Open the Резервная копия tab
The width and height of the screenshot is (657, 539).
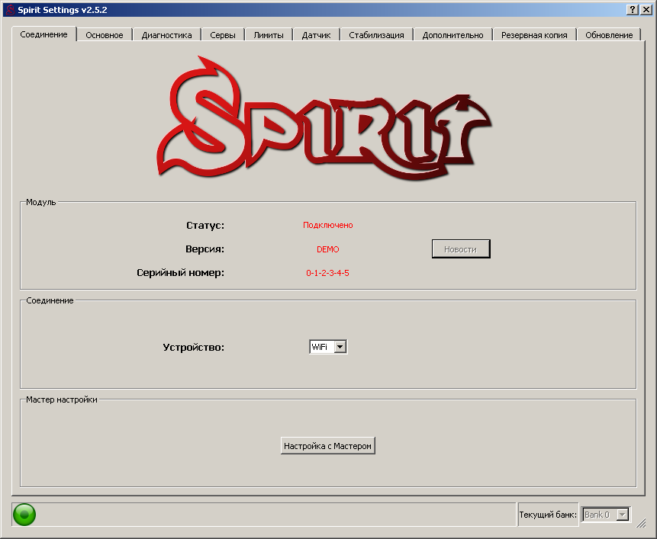pos(534,35)
